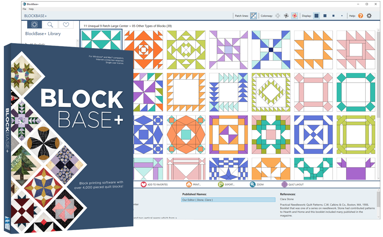Open the File menu
The height and width of the screenshot is (237, 383).
click(x=25, y=9)
